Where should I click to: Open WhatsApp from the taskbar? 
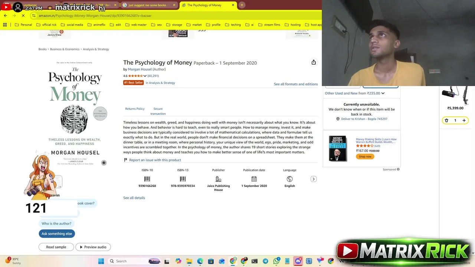pyautogui.click(x=276, y=261)
